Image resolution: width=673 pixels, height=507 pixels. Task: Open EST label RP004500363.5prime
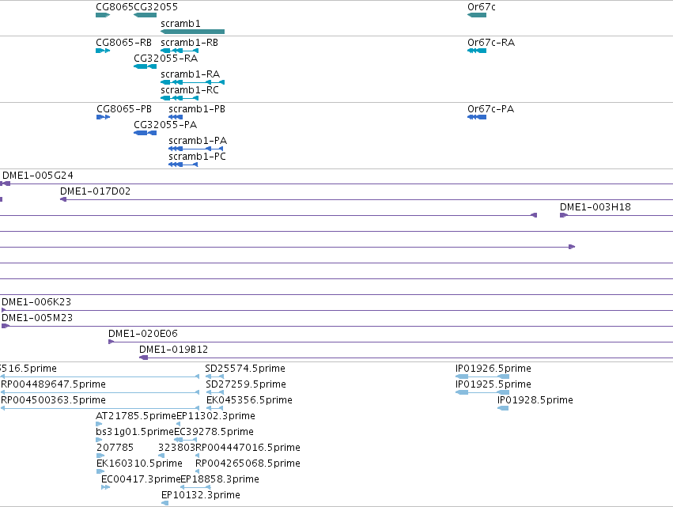point(53,400)
